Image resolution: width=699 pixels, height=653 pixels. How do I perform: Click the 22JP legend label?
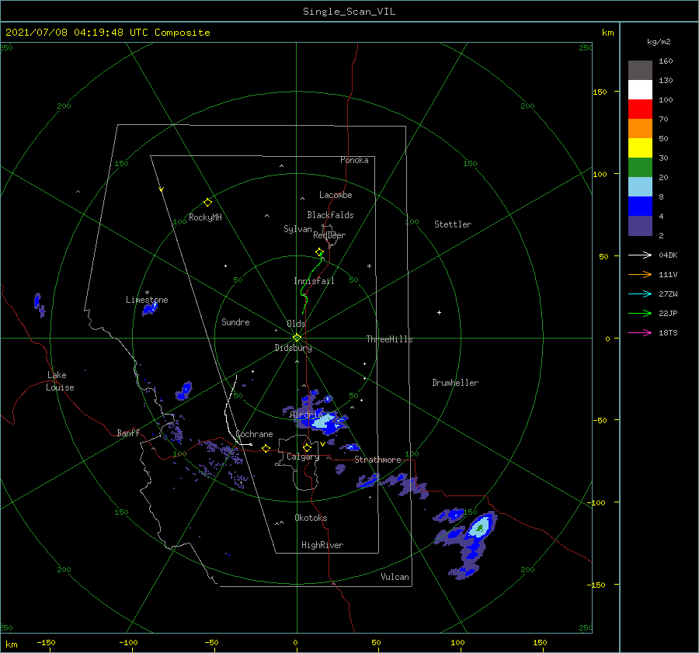tap(668, 314)
